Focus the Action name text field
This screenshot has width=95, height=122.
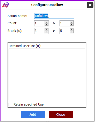tap(54, 16)
